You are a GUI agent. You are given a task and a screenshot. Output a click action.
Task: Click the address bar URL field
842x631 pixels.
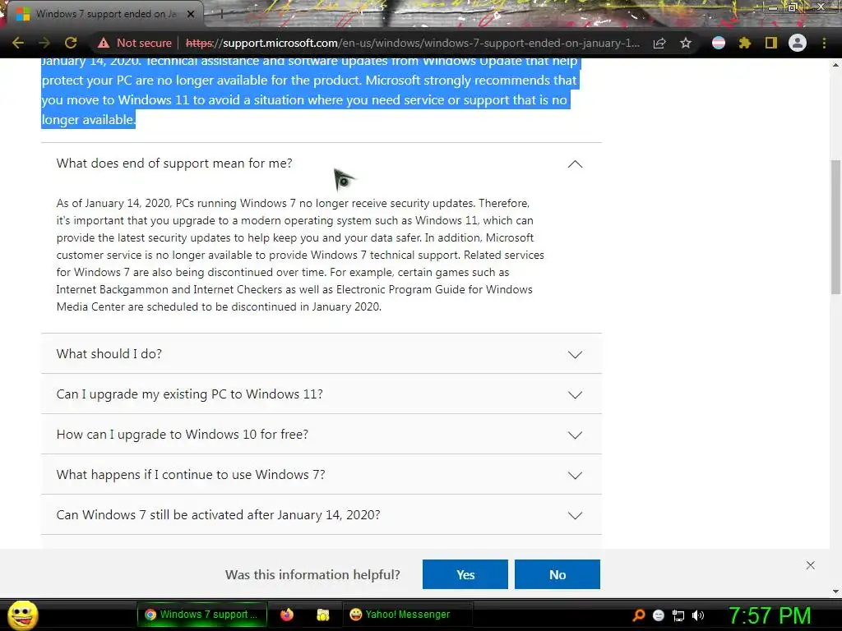[x=413, y=43]
